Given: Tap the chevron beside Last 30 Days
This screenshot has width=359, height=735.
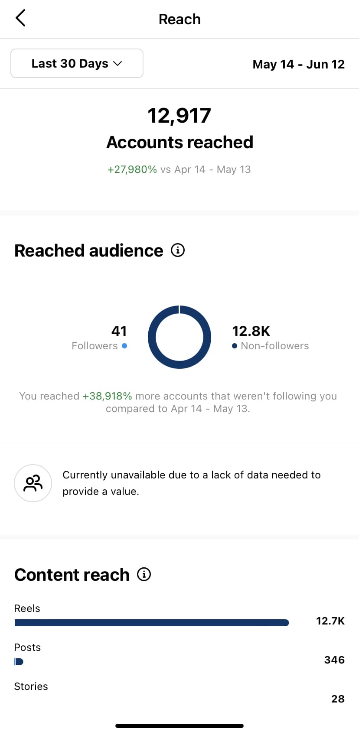Looking at the screenshot, I should pyautogui.click(x=117, y=63).
